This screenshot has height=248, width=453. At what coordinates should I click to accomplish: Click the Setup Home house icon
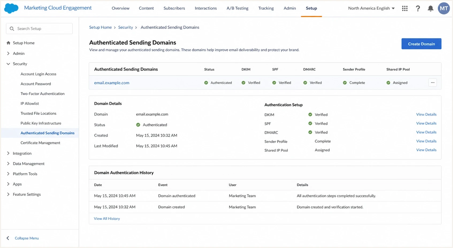[8, 43]
